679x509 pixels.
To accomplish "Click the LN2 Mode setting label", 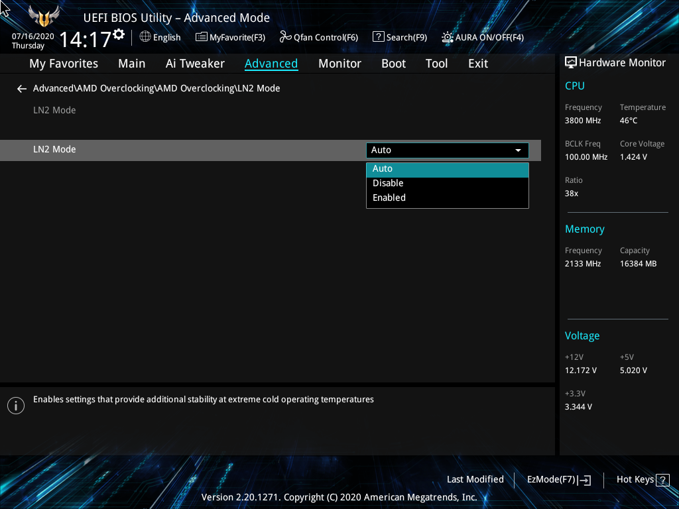I will [x=54, y=149].
